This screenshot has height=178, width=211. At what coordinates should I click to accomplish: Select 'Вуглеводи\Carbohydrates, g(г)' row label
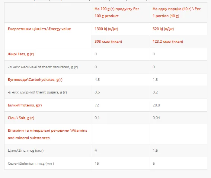[35, 80]
